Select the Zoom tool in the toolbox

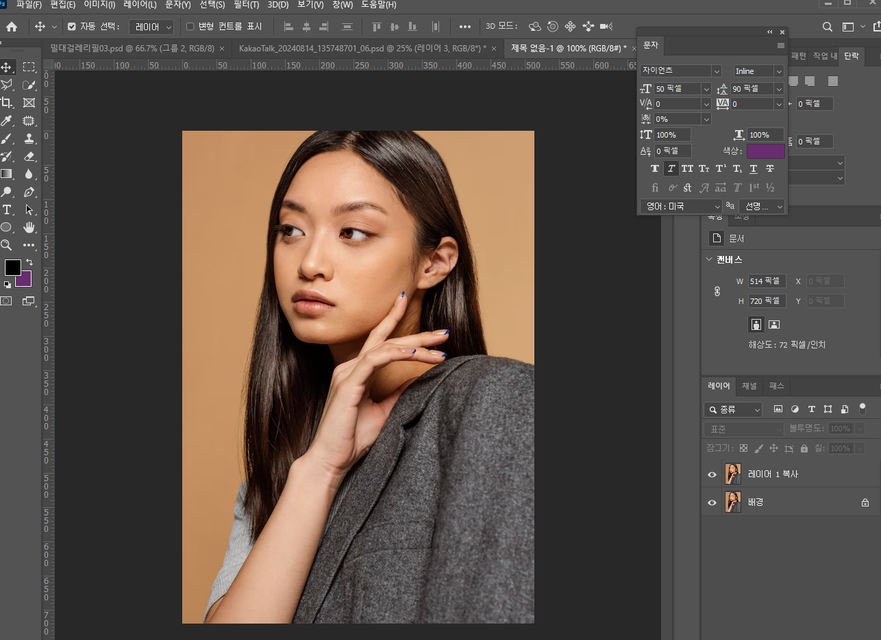(x=7, y=245)
